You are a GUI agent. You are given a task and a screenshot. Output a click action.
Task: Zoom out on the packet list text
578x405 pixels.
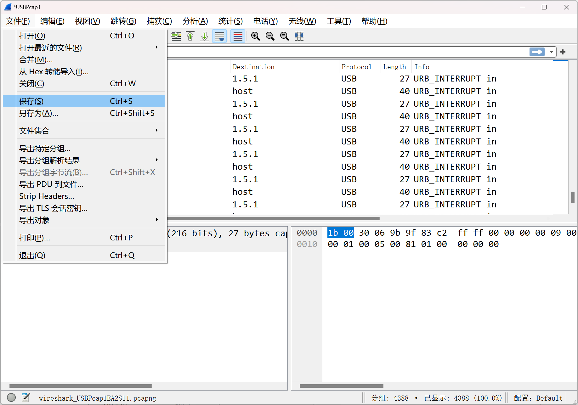pyautogui.click(x=270, y=36)
